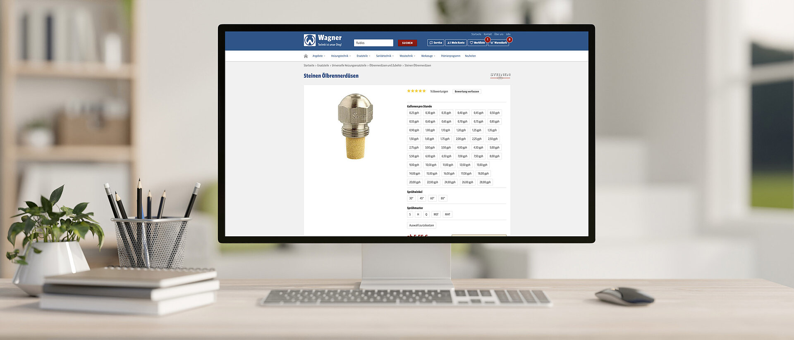Screen dimensions: 794x340
Task: Open the home icon in navigation
Action: click(306, 56)
